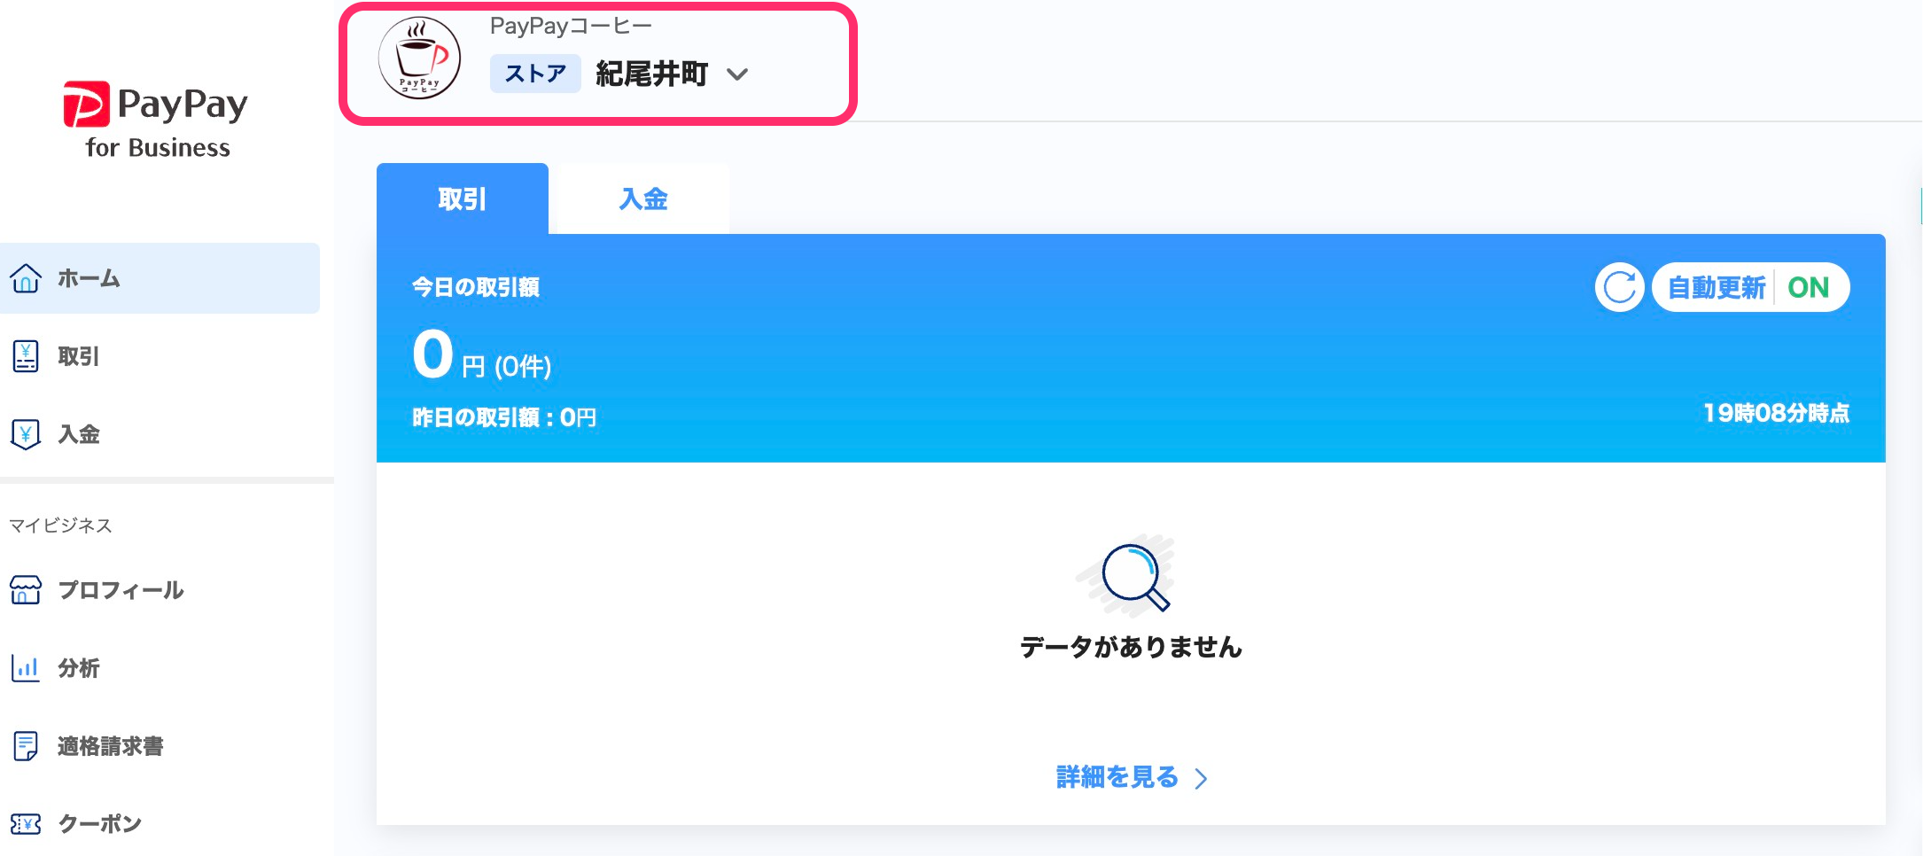Click the 適格請求書 document icon

(26, 746)
